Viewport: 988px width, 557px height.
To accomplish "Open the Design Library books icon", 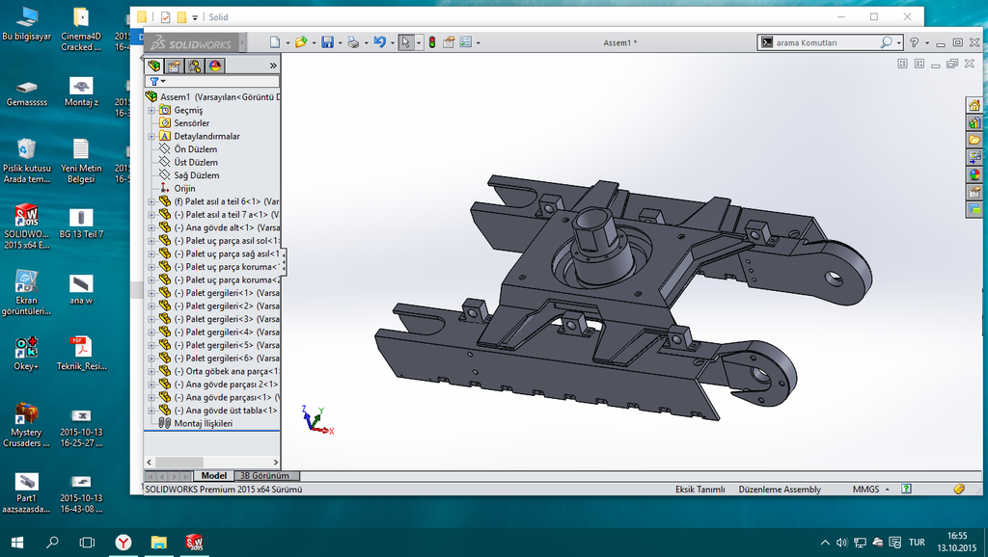I will point(974,122).
